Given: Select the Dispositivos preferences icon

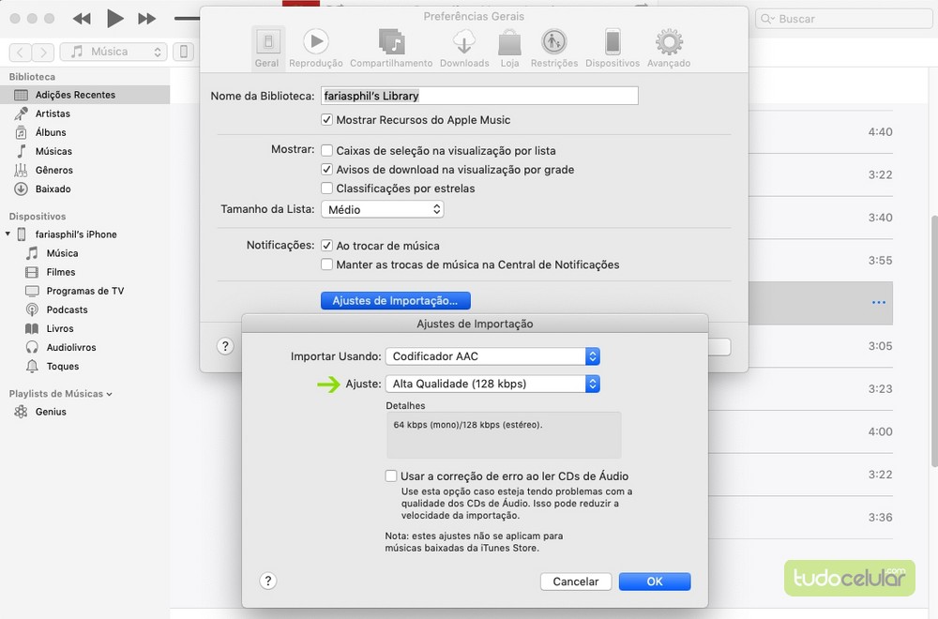Looking at the screenshot, I should click(613, 42).
